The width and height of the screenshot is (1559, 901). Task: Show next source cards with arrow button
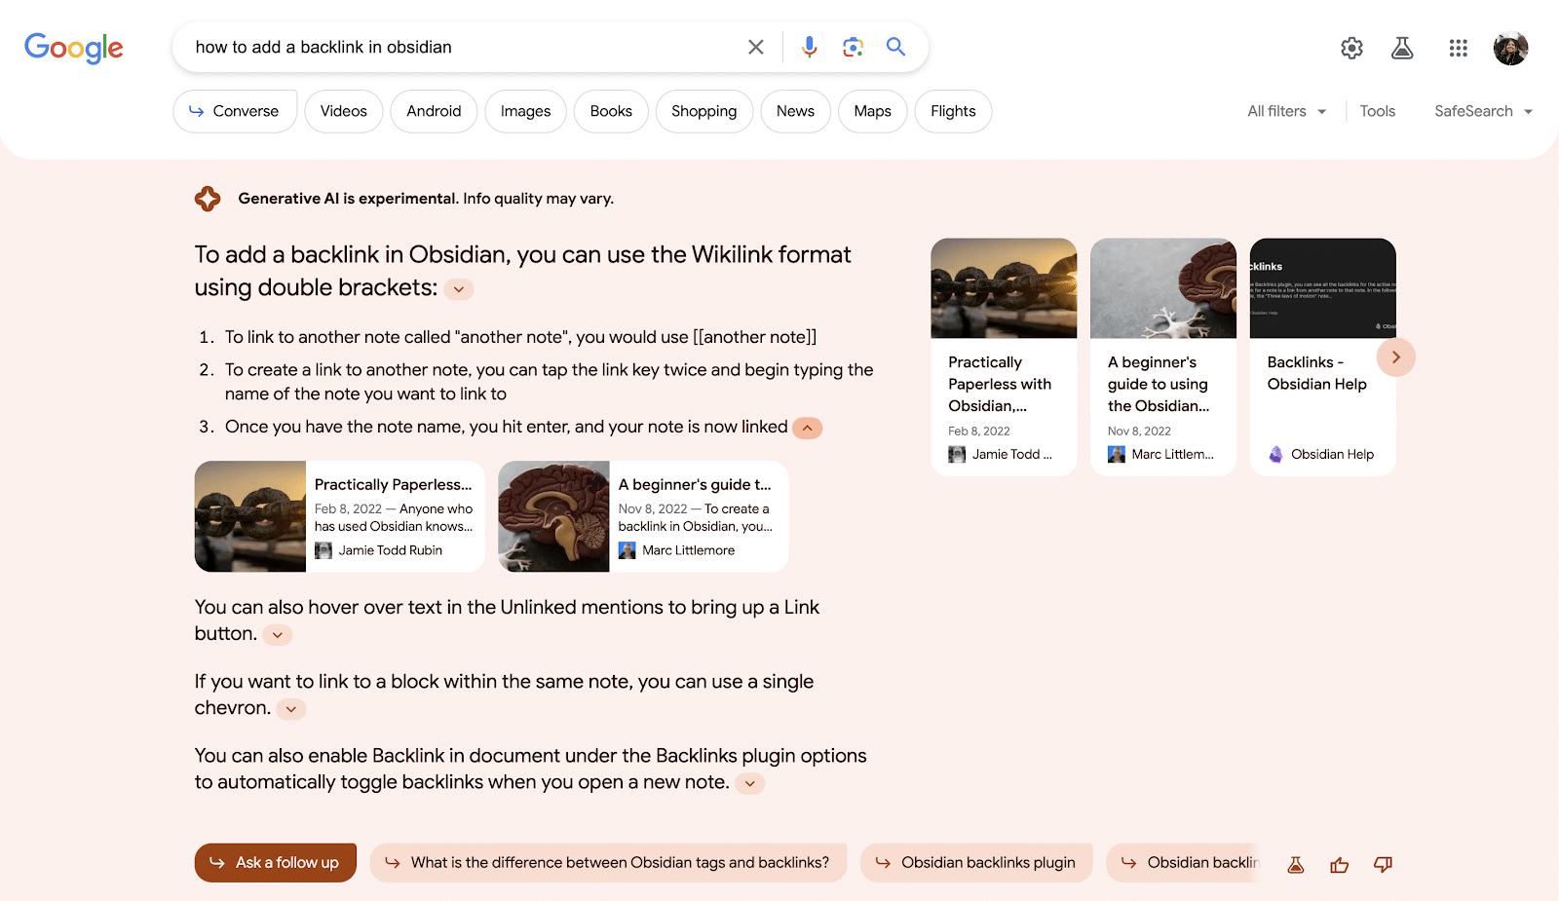pos(1395,357)
